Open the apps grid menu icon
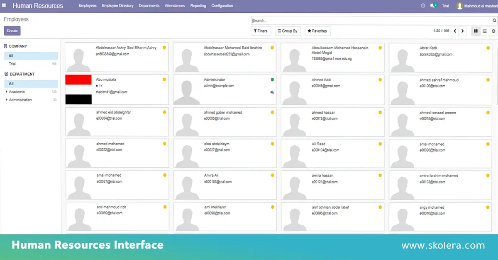498x260 pixels. (4, 5)
